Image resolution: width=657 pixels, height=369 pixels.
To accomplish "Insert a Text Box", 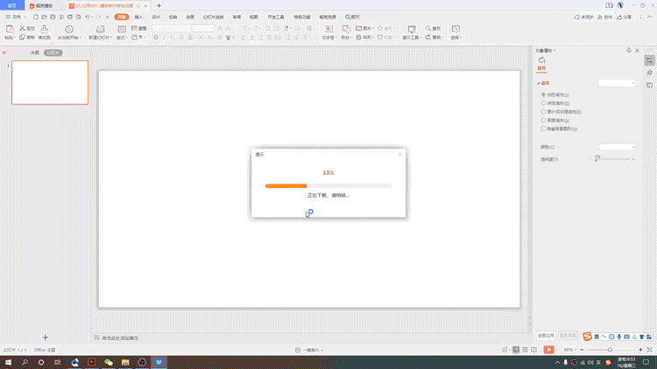I will [329, 29].
